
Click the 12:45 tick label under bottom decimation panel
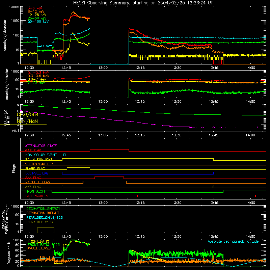point(66,237)
